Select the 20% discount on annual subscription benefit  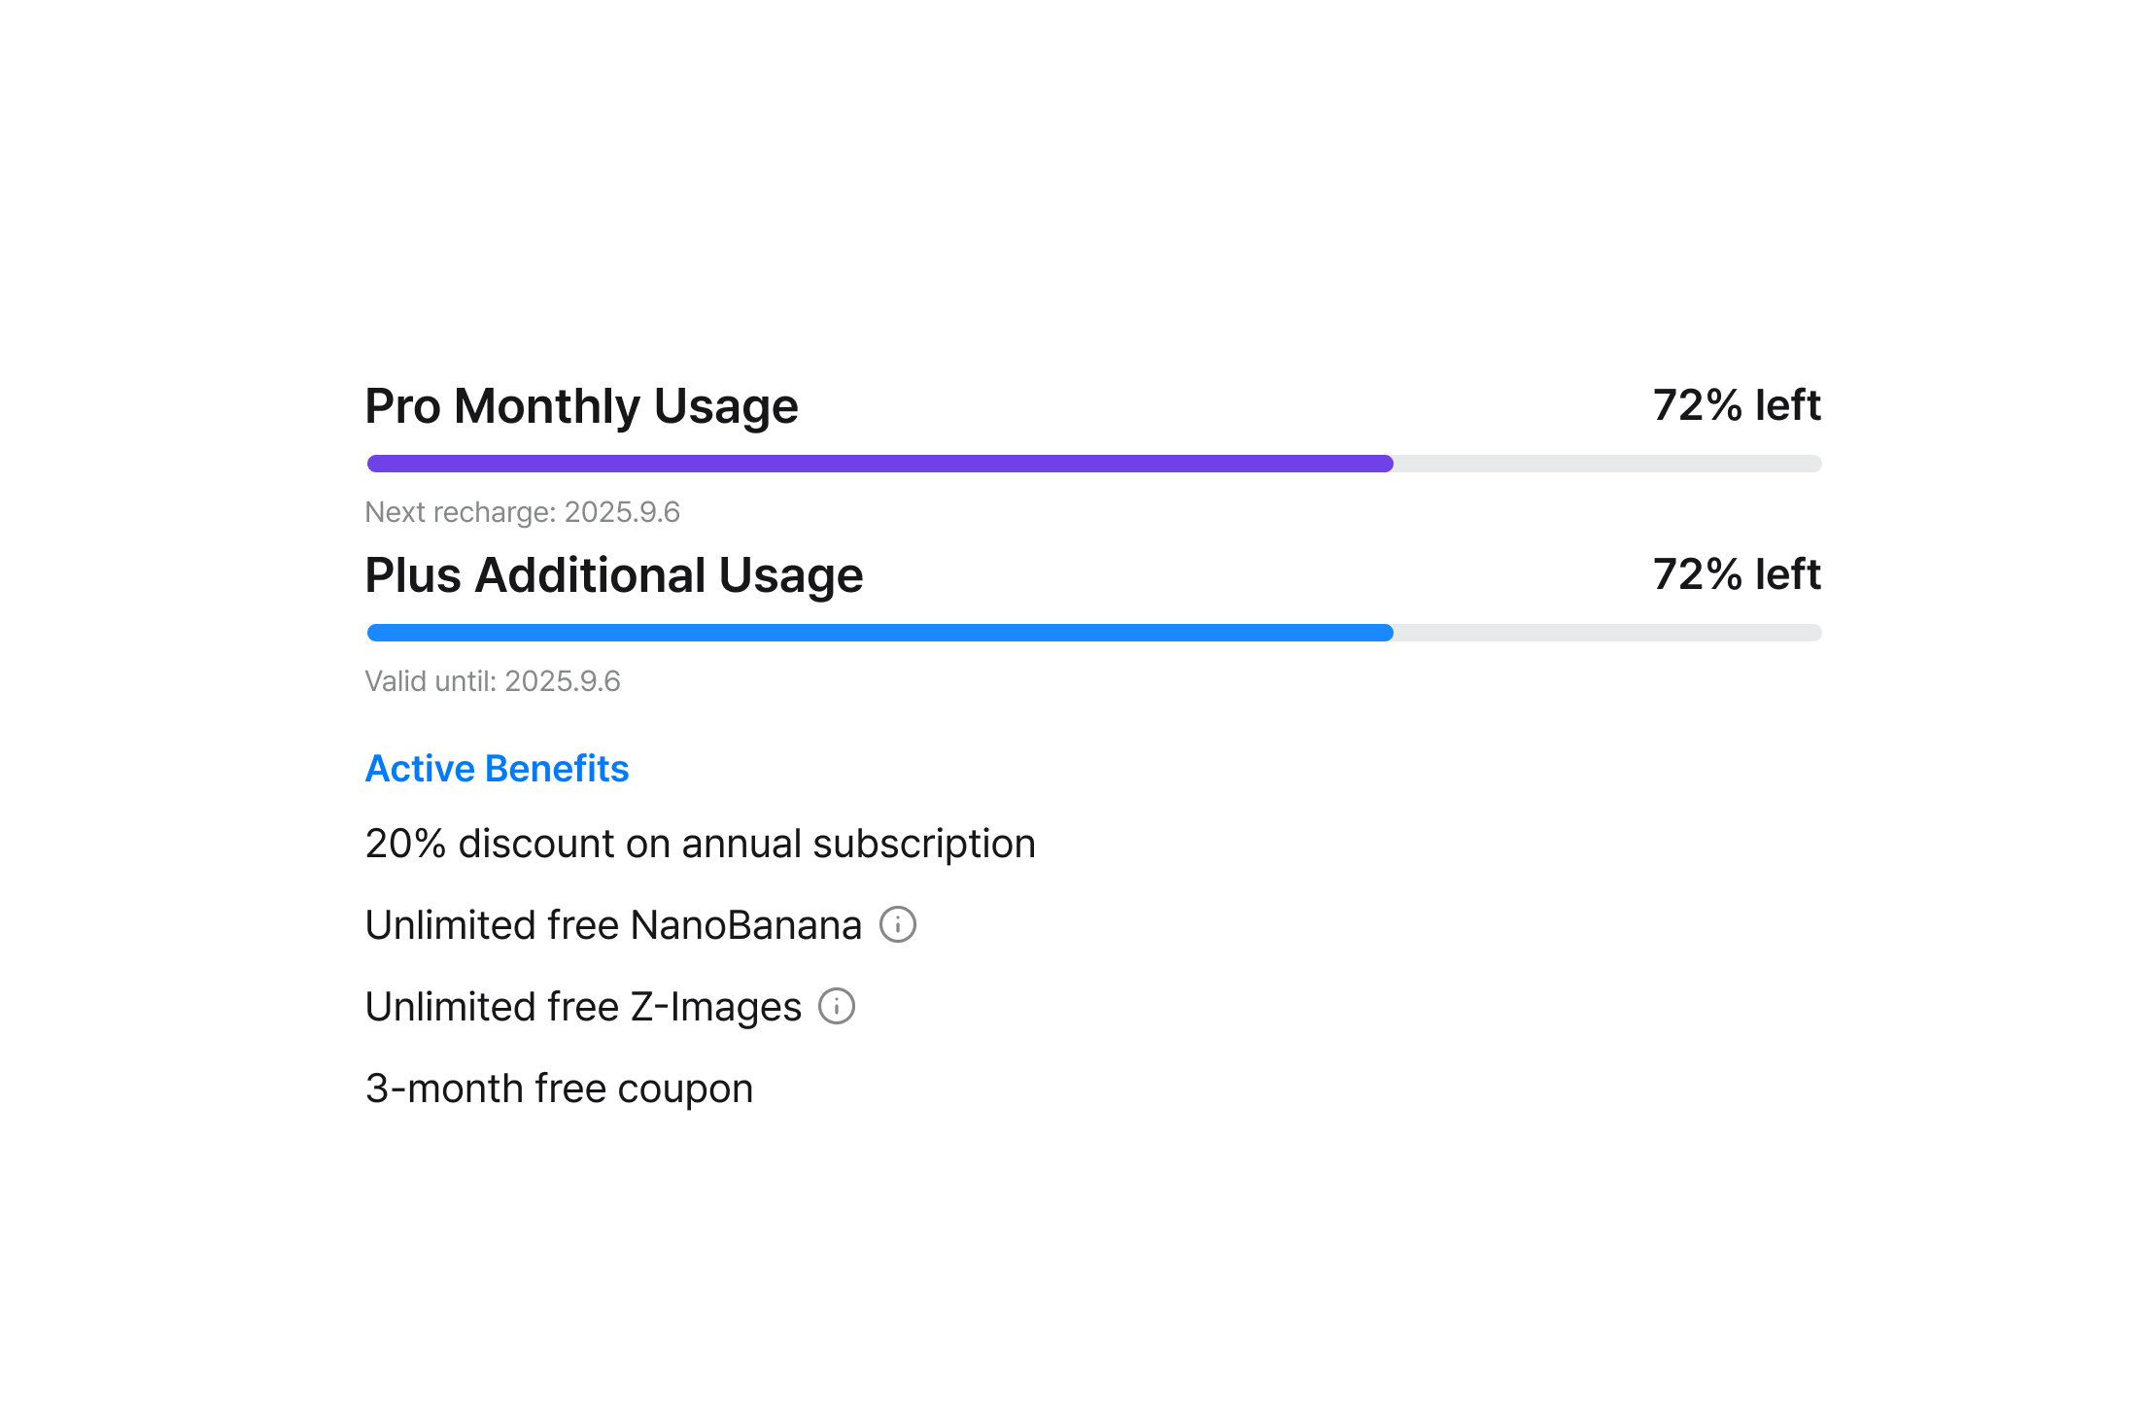click(x=700, y=844)
